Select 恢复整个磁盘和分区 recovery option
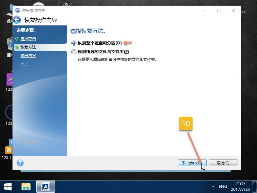Screen dimensions: 257x193 (x=74, y=42)
